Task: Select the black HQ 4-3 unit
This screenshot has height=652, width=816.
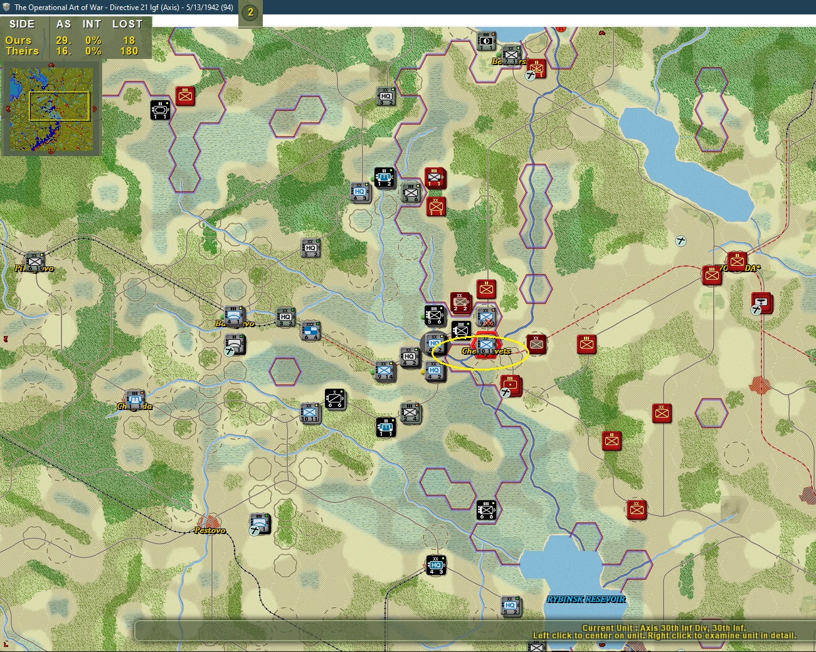Action: point(436,565)
